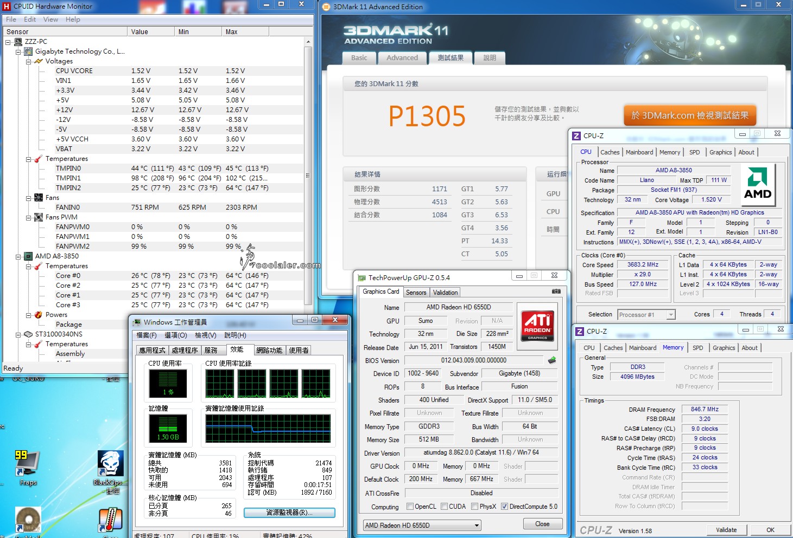Open the View menu in Hardware Monitor
This screenshot has height=538, width=793.
[50, 20]
